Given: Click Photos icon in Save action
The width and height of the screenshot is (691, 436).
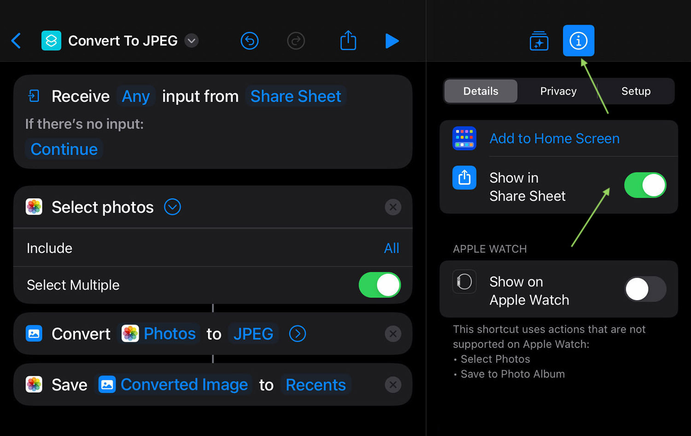Looking at the screenshot, I should [x=34, y=384].
